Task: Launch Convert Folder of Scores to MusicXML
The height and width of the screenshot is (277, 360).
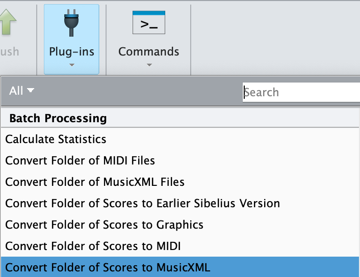Action: tap(180, 267)
